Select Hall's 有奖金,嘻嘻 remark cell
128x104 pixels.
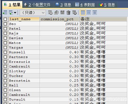[103, 85]
